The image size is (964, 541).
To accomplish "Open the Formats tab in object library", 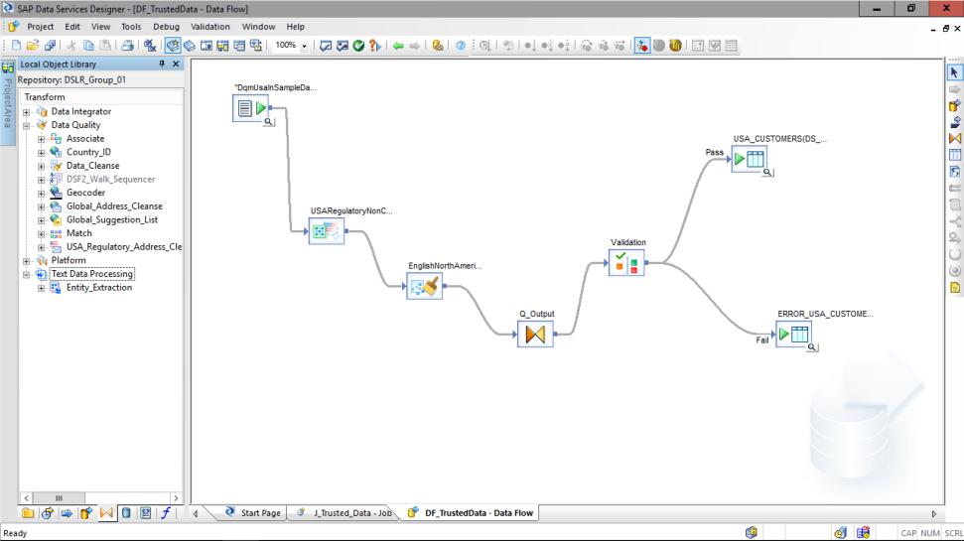I will click(x=146, y=513).
